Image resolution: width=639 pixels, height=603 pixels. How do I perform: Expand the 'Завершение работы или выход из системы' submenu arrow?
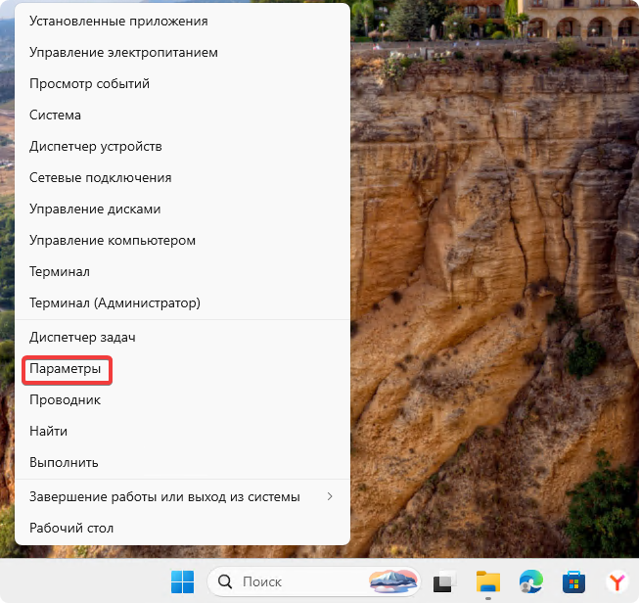[330, 496]
